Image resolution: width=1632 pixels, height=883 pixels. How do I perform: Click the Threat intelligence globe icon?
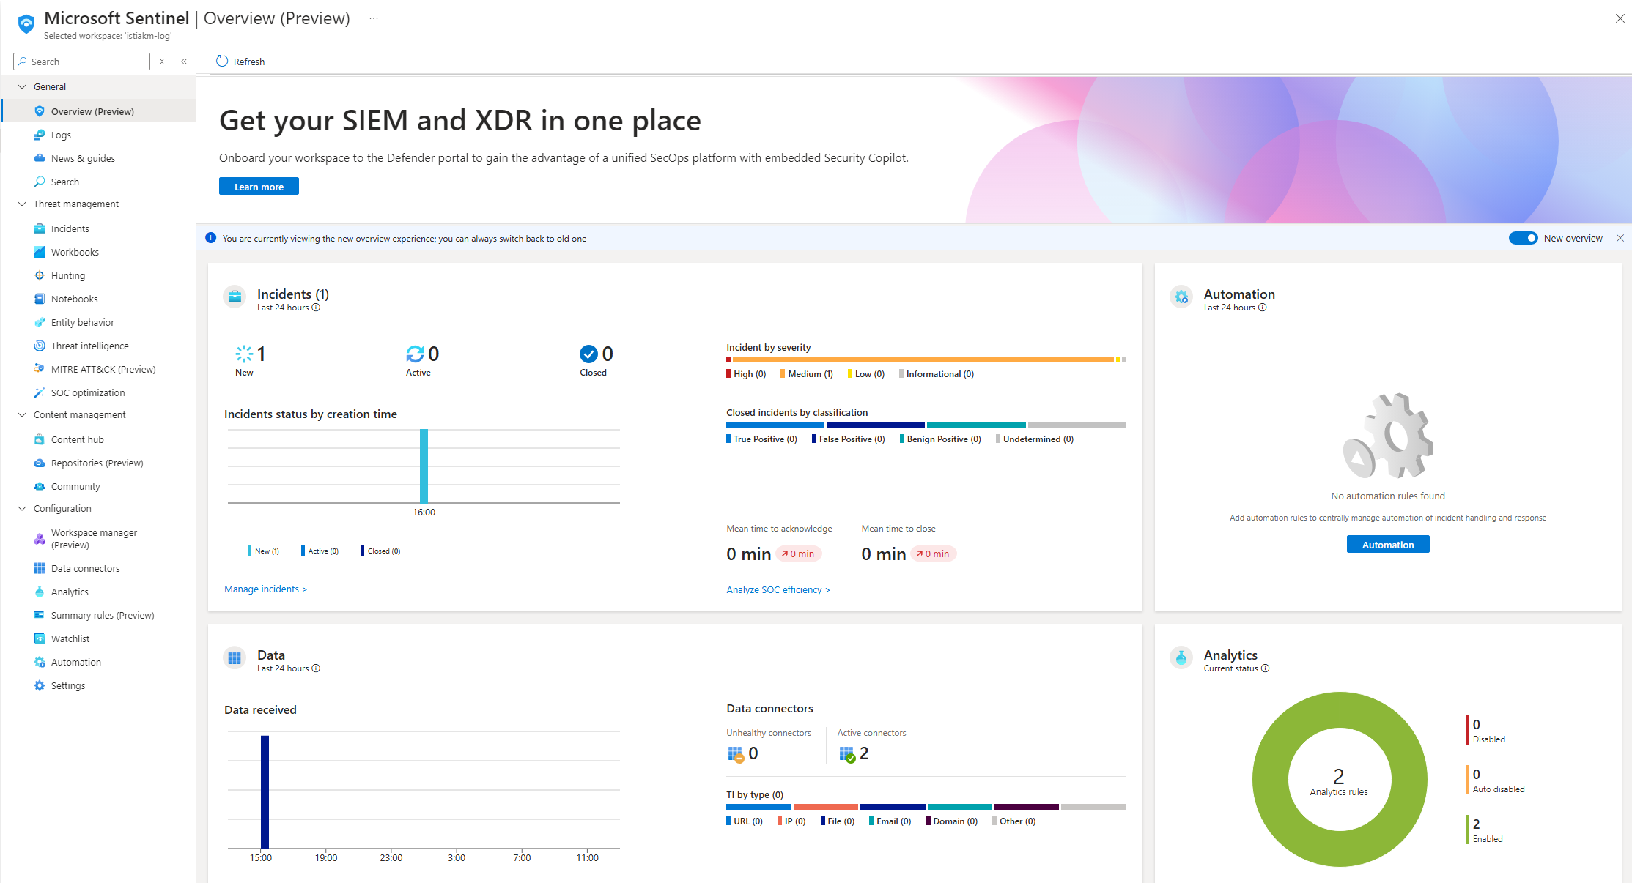pyautogui.click(x=40, y=346)
